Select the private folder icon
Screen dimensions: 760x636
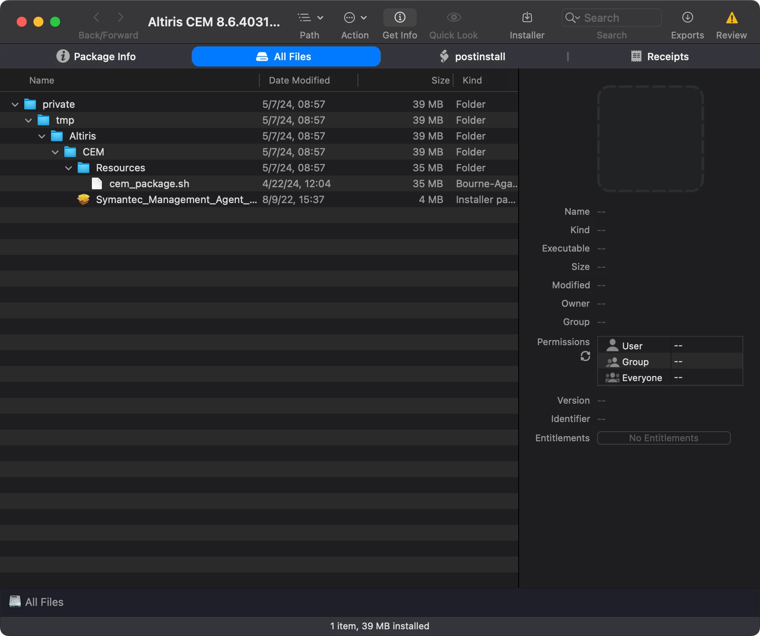click(x=30, y=104)
